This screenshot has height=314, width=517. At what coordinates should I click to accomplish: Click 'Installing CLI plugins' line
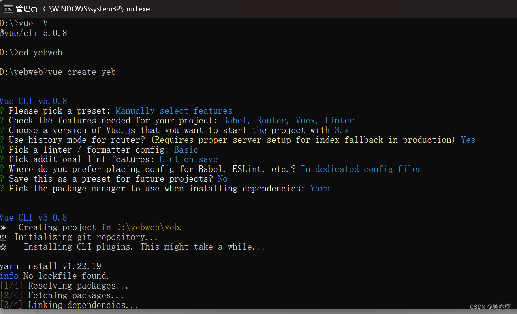coord(144,247)
